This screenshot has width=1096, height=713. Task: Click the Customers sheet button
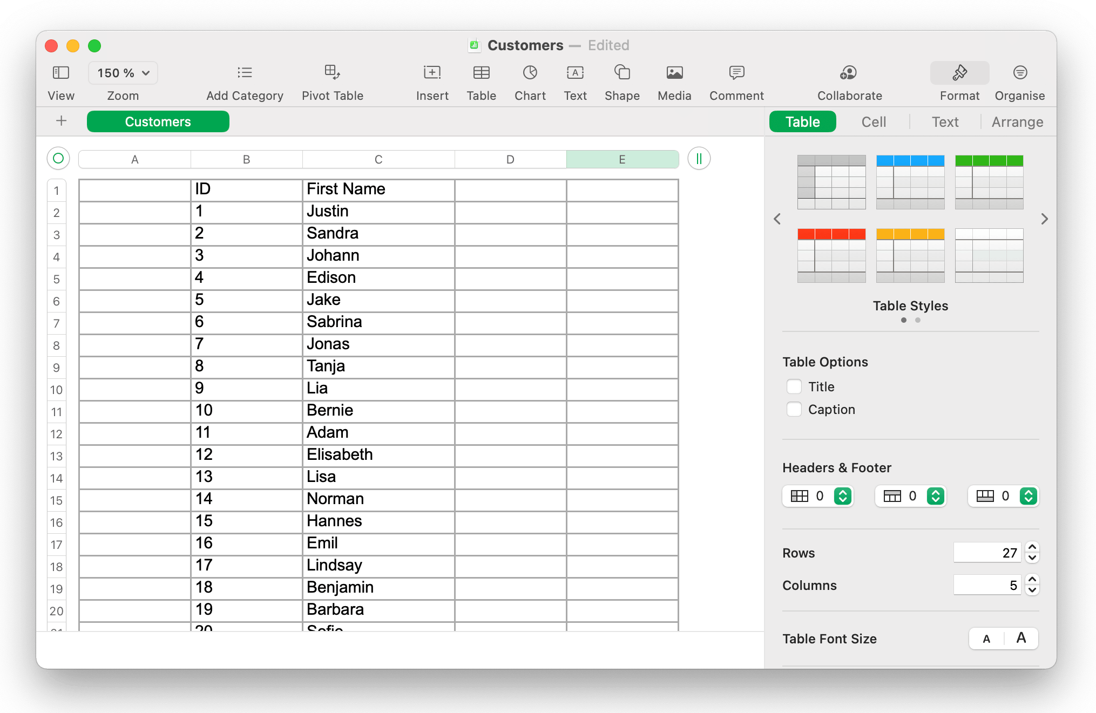[157, 121]
